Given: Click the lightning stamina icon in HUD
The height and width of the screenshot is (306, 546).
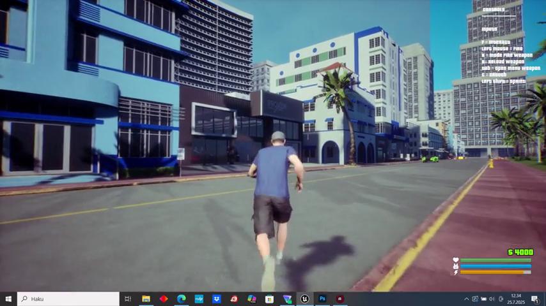Looking at the screenshot, I should coord(455,273).
